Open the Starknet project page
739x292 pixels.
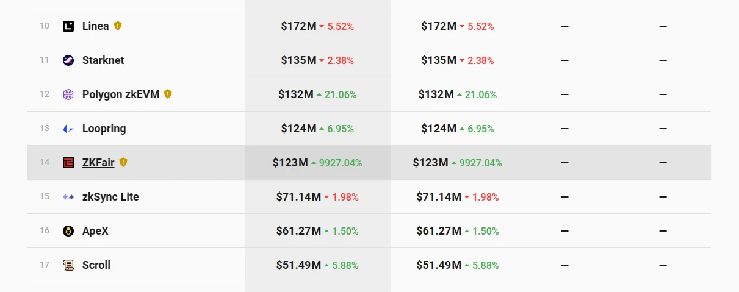click(103, 60)
